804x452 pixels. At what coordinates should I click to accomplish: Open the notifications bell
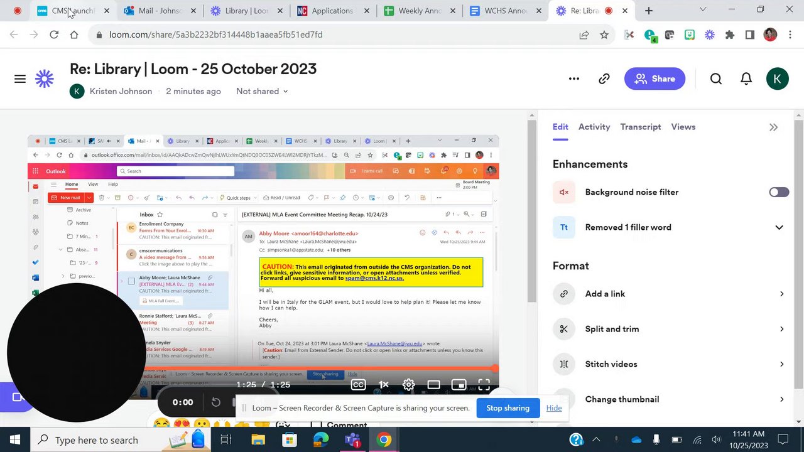[x=746, y=78]
